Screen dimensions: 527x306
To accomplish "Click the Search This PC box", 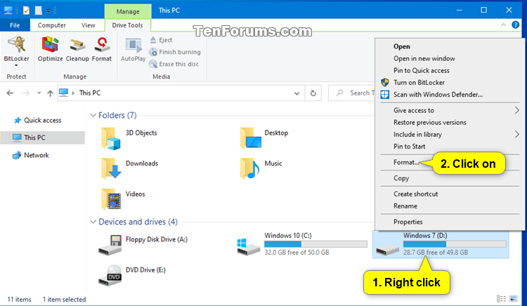I will click(353, 93).
